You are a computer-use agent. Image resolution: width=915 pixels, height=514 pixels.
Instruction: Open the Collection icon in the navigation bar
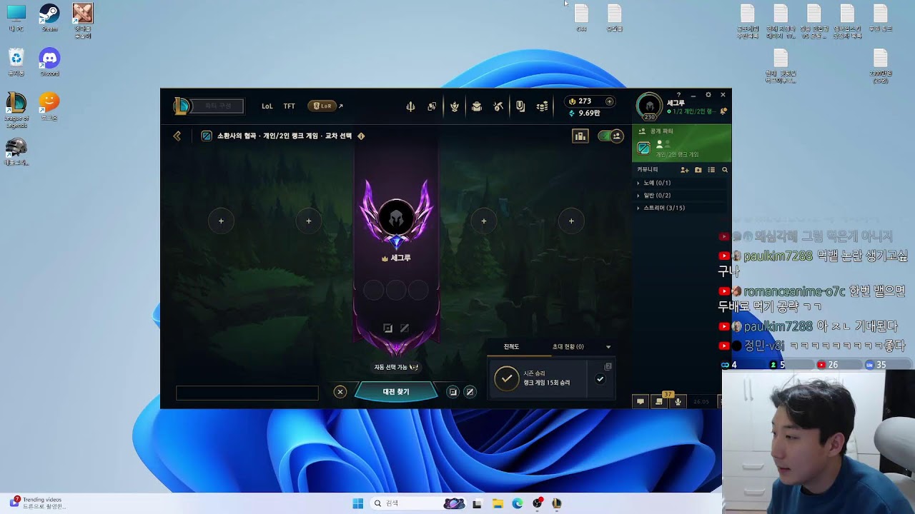[477, 106]
